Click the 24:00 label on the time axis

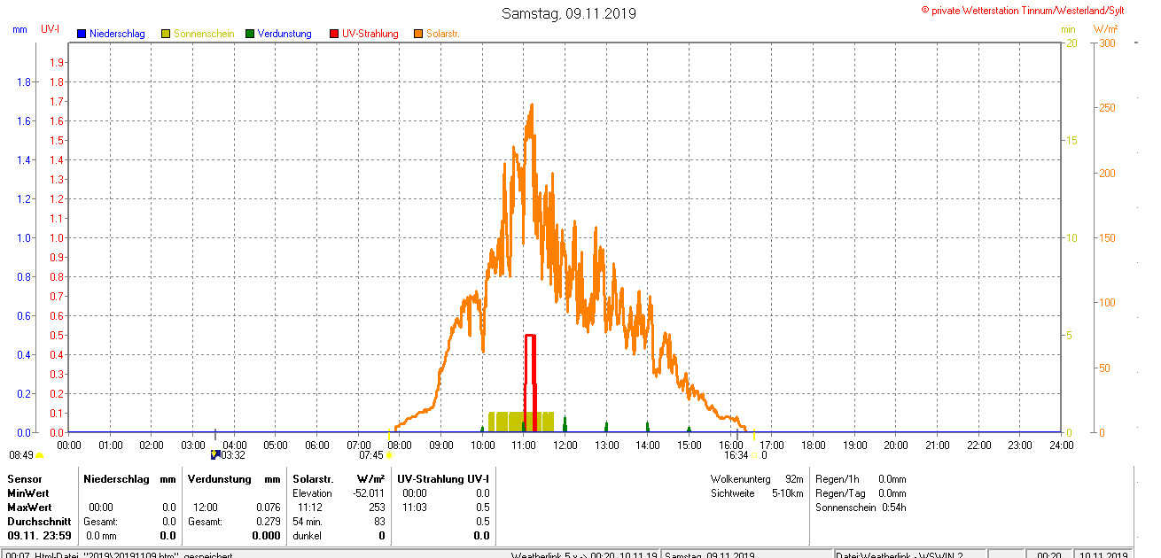point(1061,445)
